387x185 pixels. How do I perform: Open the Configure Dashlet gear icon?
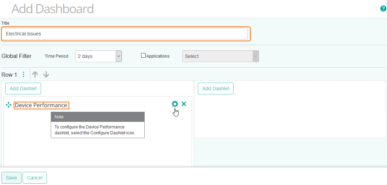click(x=175, y=104)
